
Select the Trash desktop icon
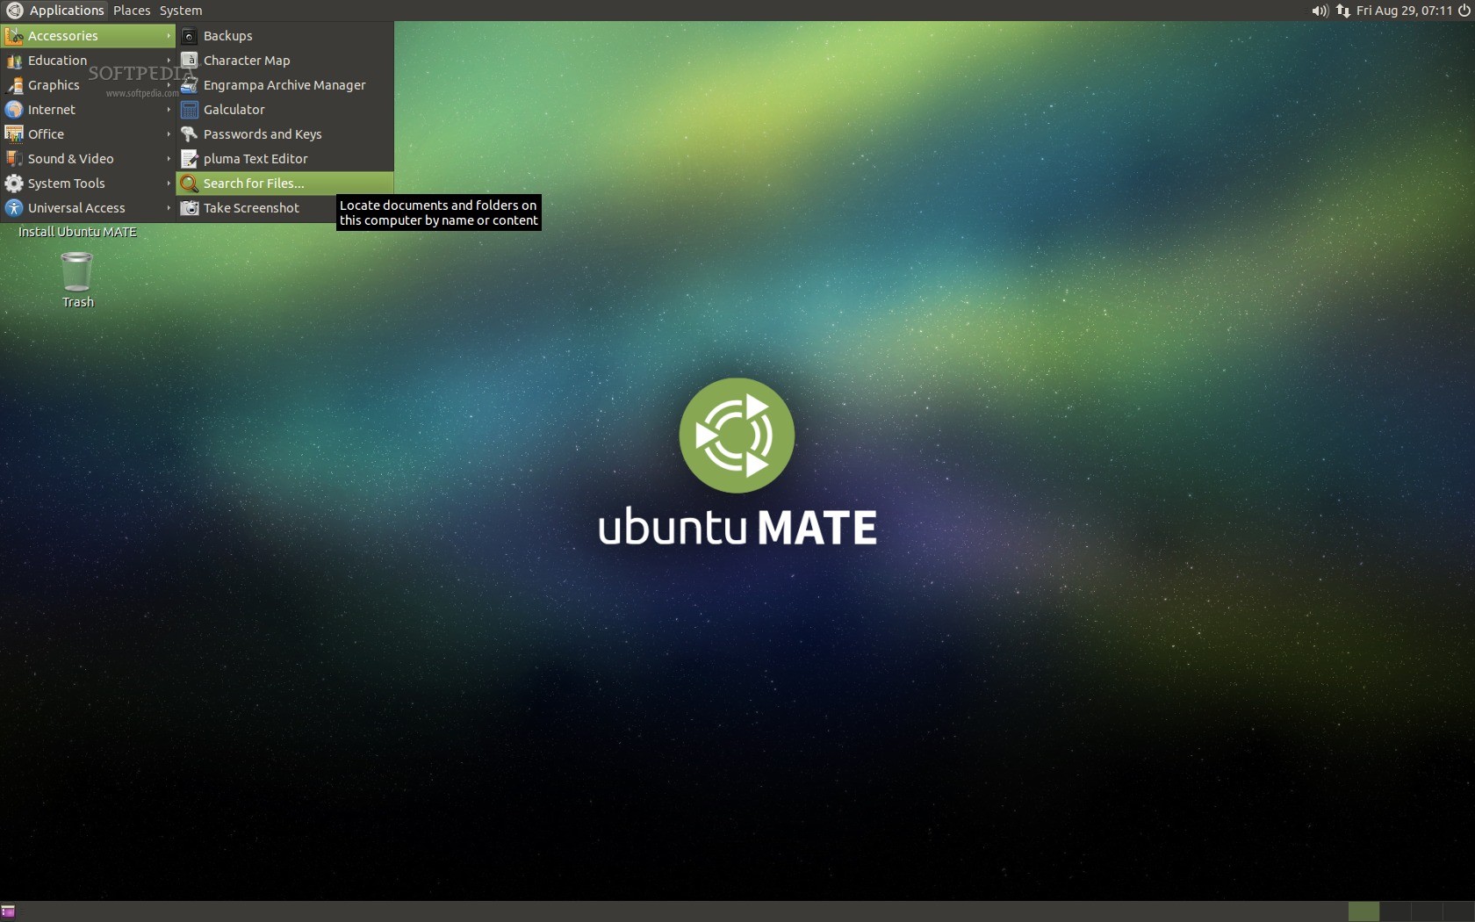click(77, 280)
